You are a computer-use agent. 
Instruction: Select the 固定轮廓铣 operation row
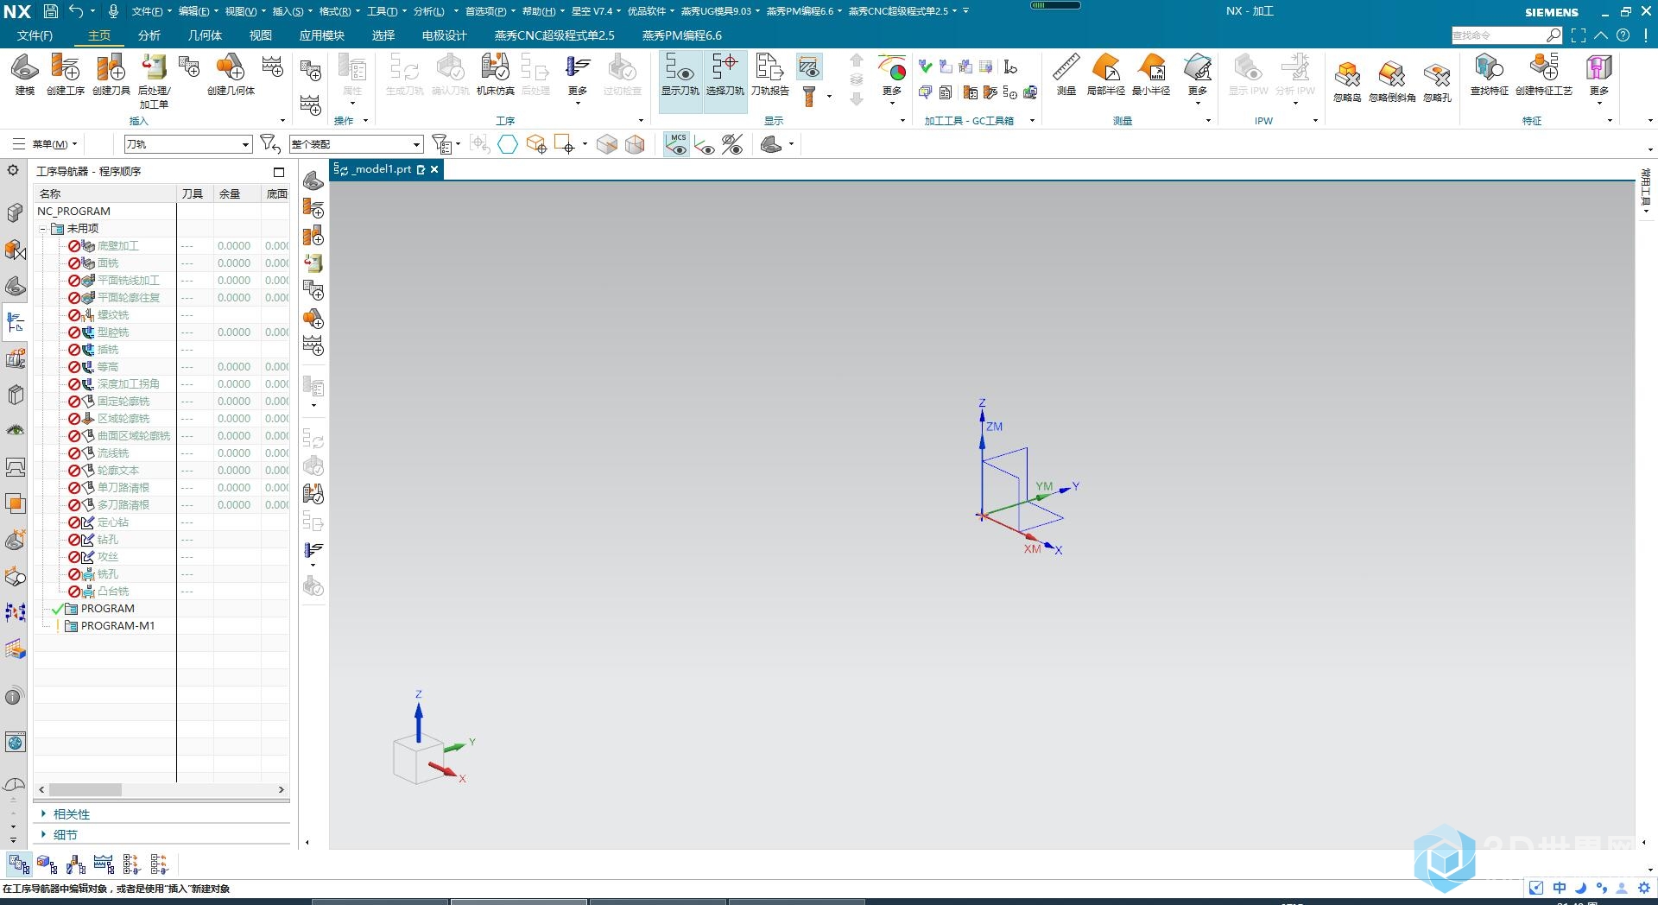click(123, 402)
